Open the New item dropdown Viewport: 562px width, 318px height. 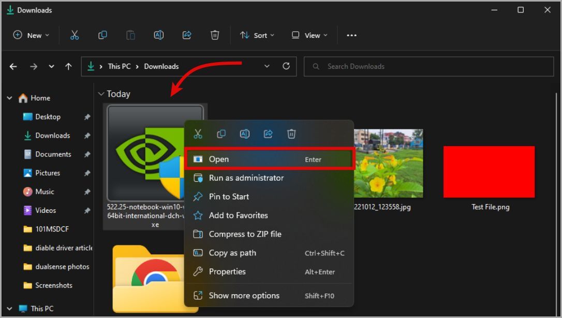[x=31, y=35]
